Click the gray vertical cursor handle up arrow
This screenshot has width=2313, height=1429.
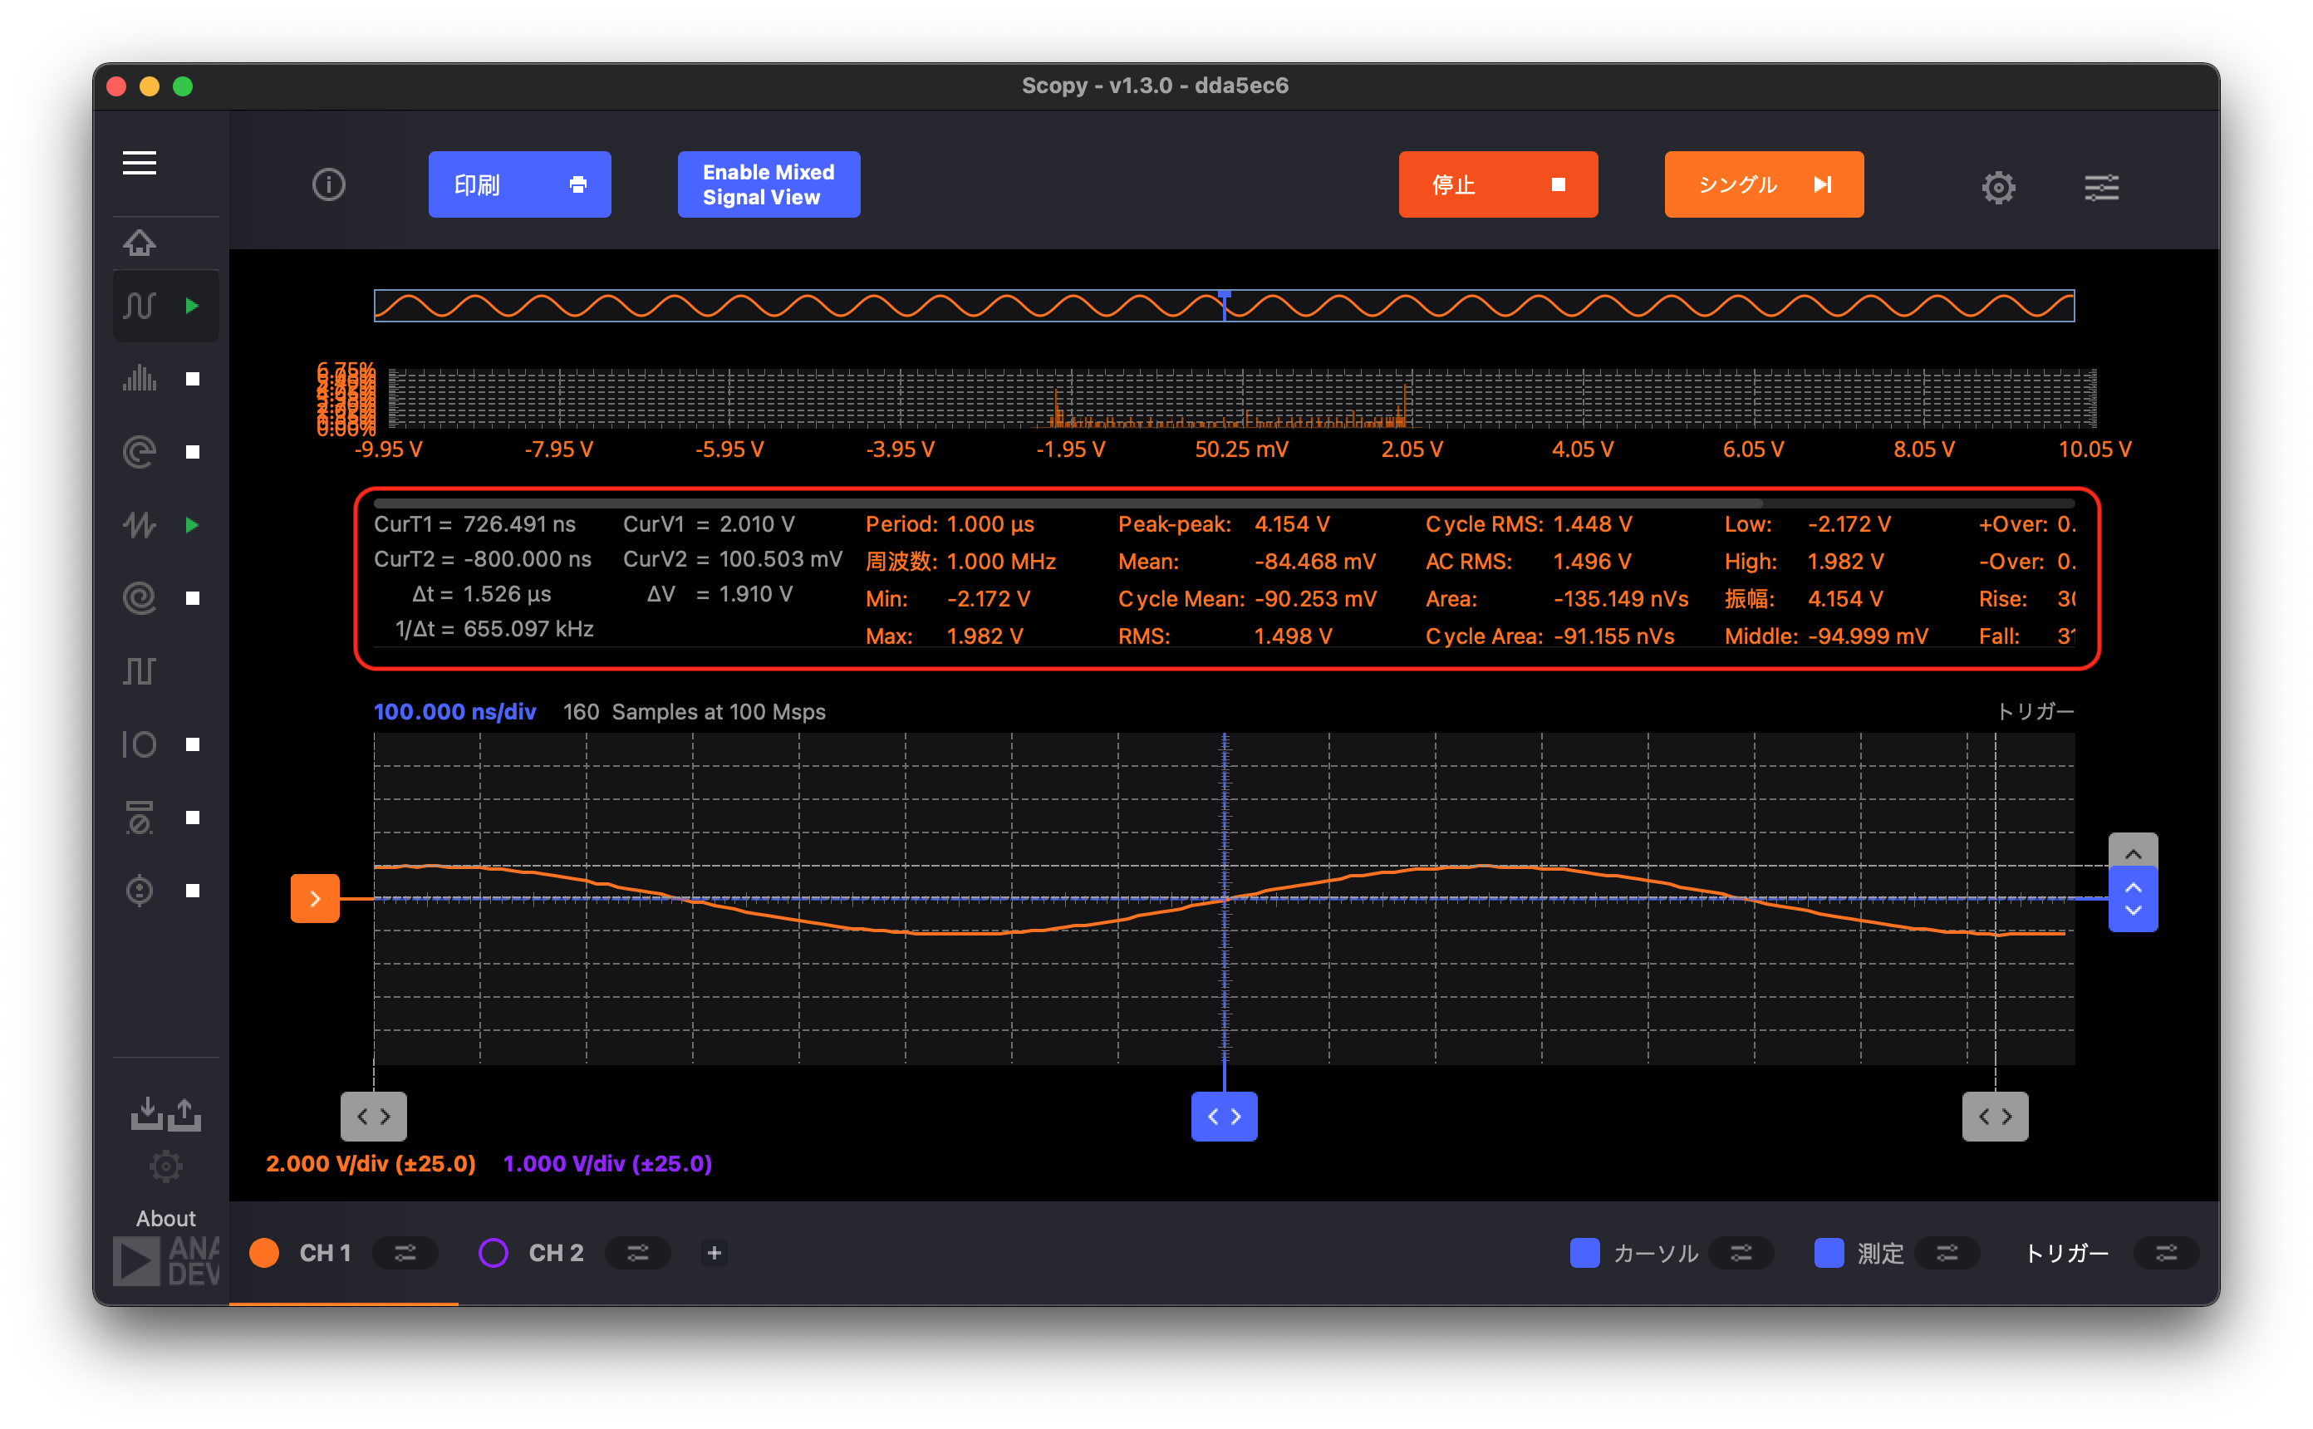pyautogui.click(x=2133, y=852)
